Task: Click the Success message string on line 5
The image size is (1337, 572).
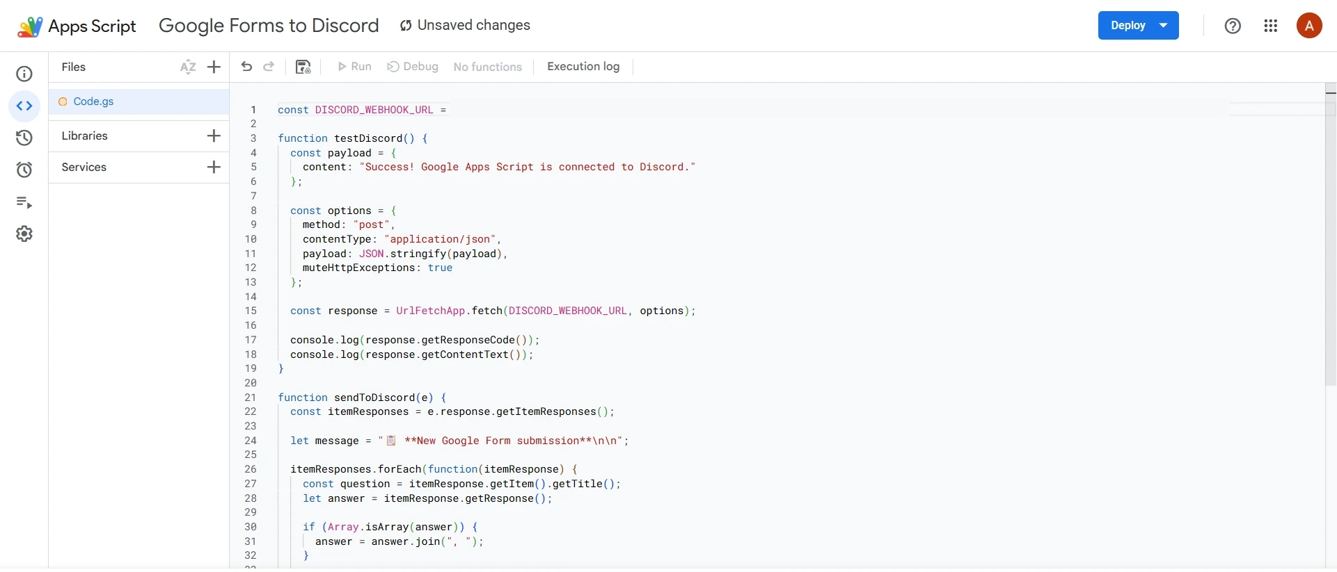Action: pyautogui.click(x=528, y=167)
